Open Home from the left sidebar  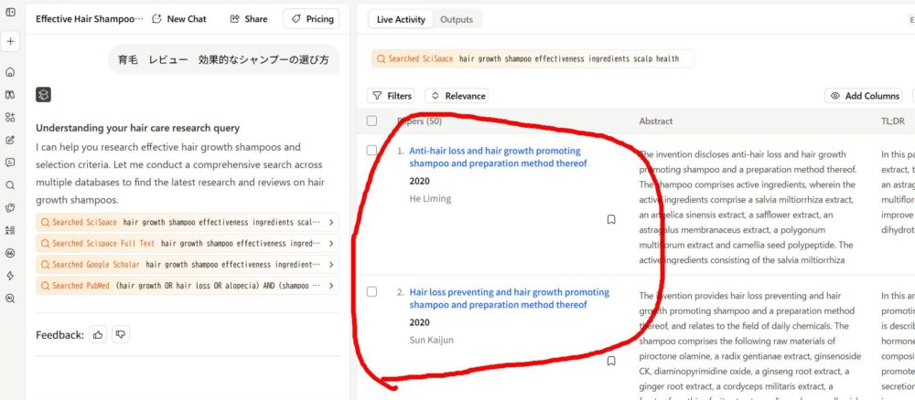[10, 72]
